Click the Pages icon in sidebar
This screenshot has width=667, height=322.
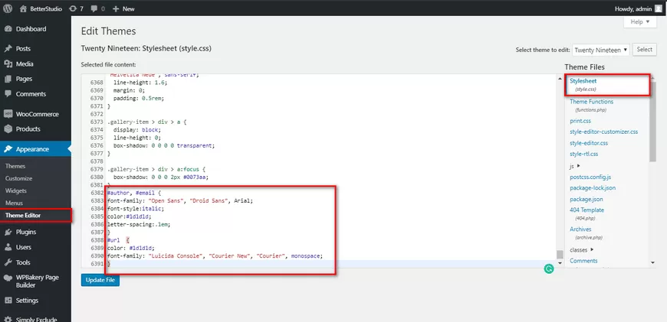point(8,79)
